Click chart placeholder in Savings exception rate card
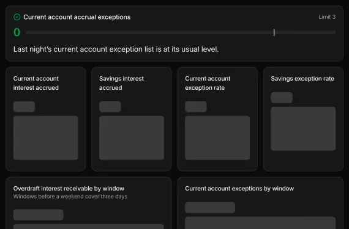Screen dimensions: 349x229 (x=303, y=129)
